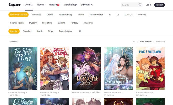The image size is (173, 105).
Task: Select the GL genre filter
Action: coord(118,15)
